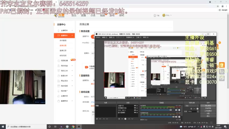This screenshot has width=229, height=129.
Task: Mute the desktop audio (台式音响) channel
Action: (x=176, y=110)
